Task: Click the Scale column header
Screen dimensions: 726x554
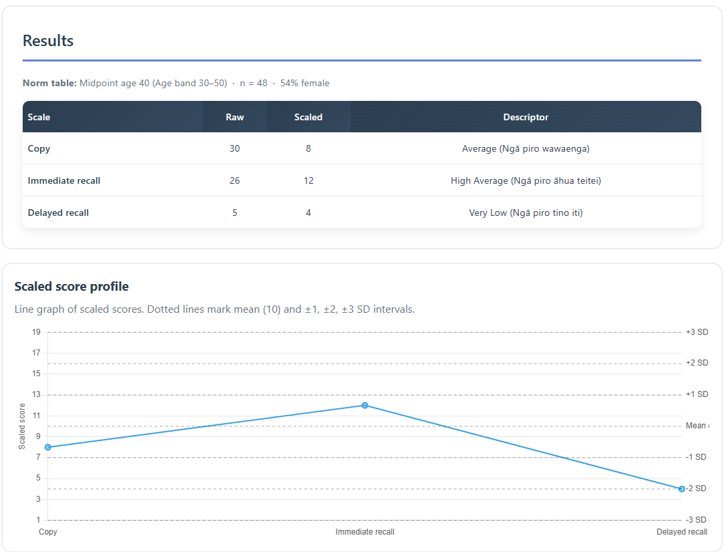Action: (x=39, y=117)
